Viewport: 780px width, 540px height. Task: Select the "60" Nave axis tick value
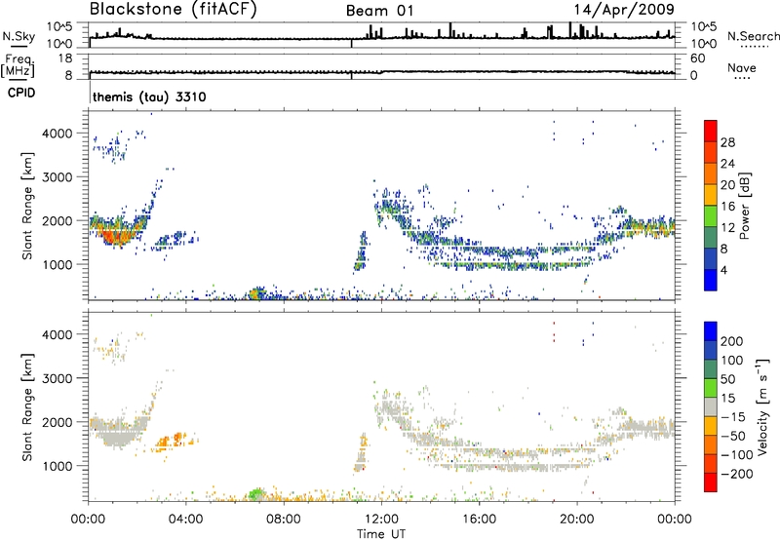pyautogui.click(x=697, y=58)
